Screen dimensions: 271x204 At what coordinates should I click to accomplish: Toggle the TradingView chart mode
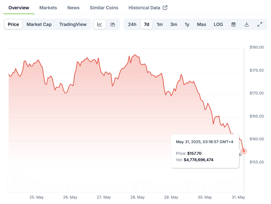pos(73,24)
